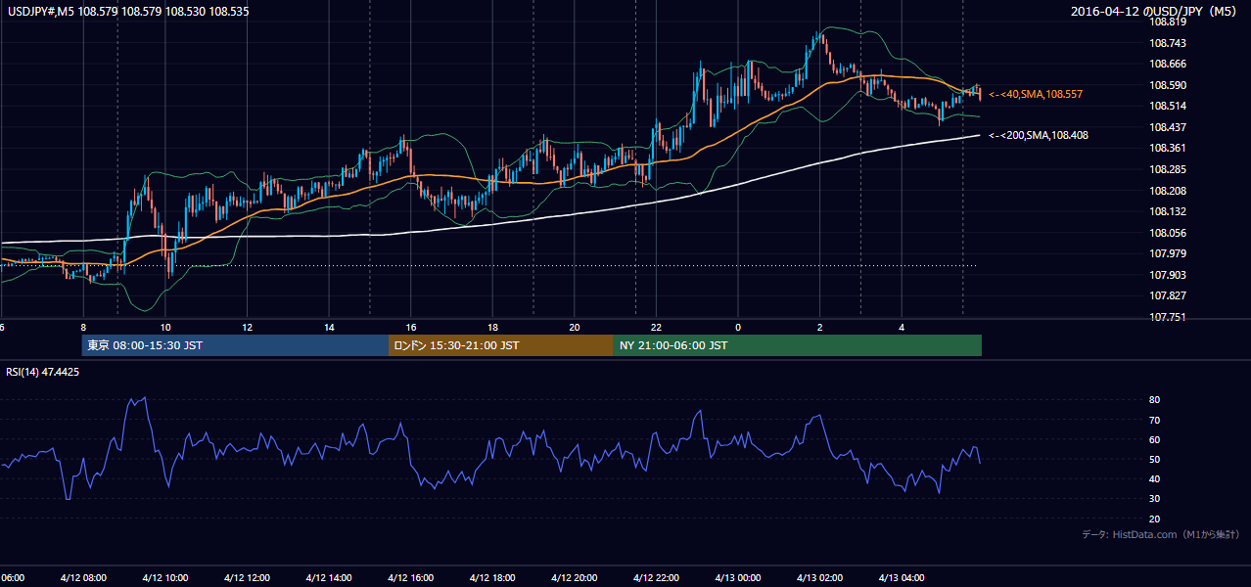Click hour label 8 under the price chart
Viewport: 1251px width, 587px height.
pos(83,327)
